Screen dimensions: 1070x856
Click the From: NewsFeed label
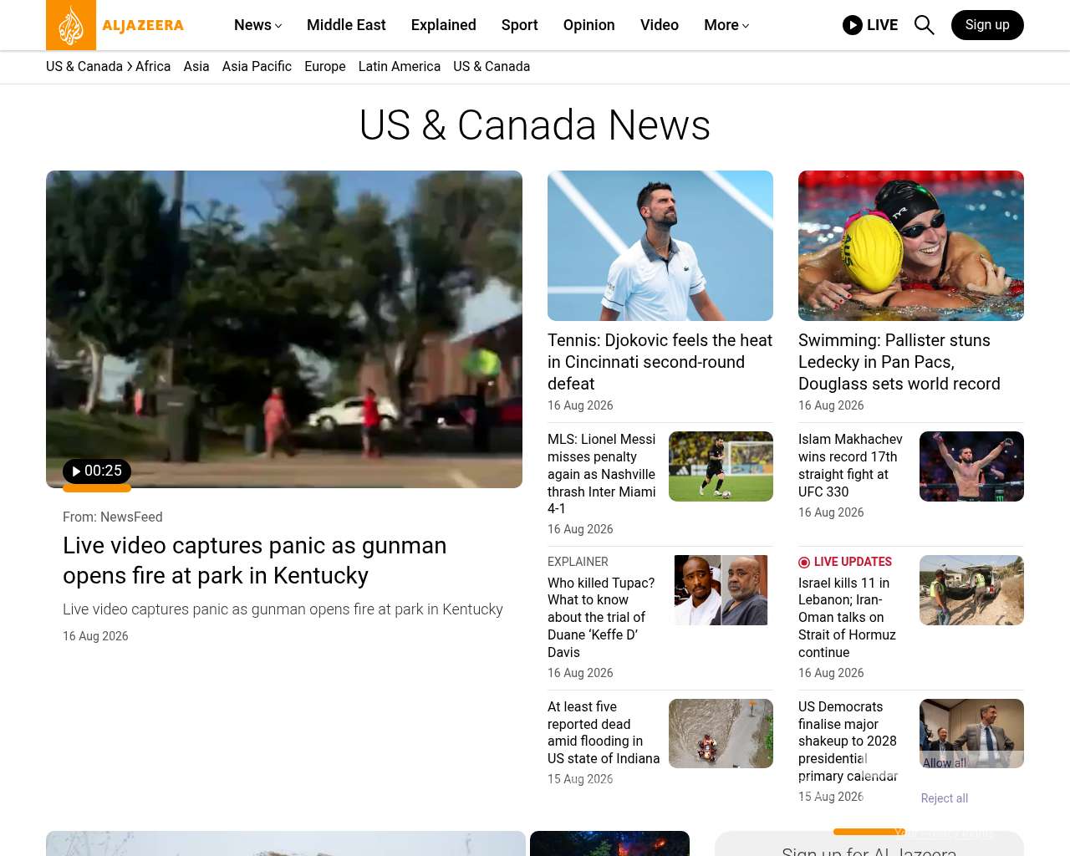coord(113,517)
